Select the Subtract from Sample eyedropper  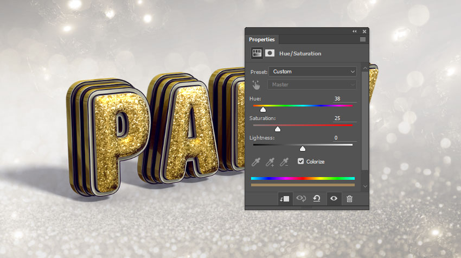tap(284, 162)
